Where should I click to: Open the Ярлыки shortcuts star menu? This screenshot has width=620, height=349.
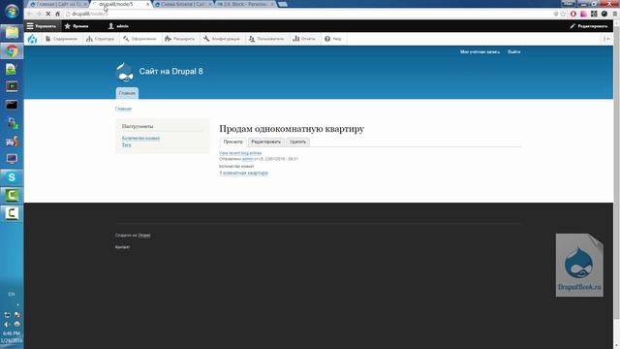pyautogui.click(x=77, y=26)
